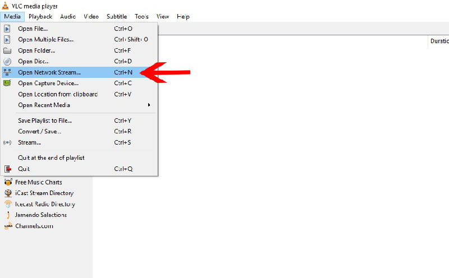Screen dimensions: 449x278
Task: Select the Quit menu entry
Action: [79, 169]
